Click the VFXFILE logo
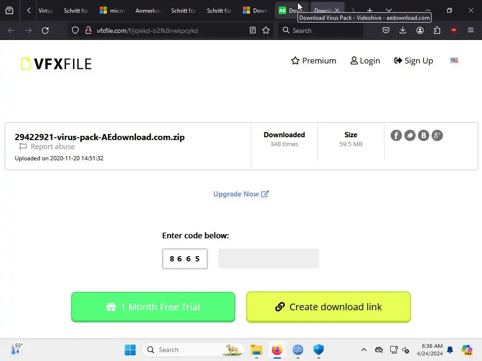The height and width of the screenshot is (361, 482). [56, 64]
